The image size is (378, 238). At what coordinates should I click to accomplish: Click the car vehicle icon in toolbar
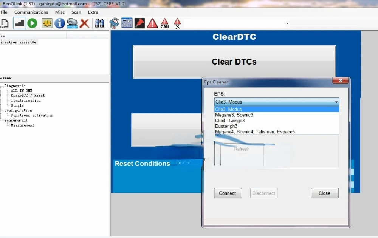72,23
